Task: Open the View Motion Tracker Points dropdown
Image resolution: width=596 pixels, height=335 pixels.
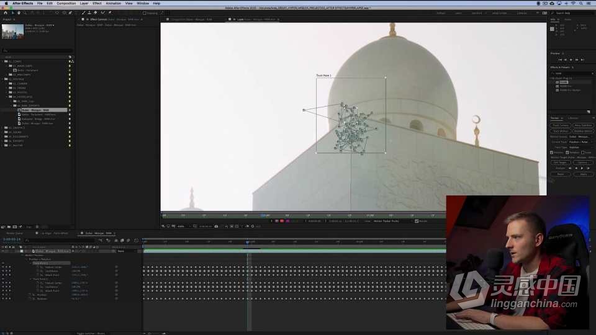Action: [392, 221]
